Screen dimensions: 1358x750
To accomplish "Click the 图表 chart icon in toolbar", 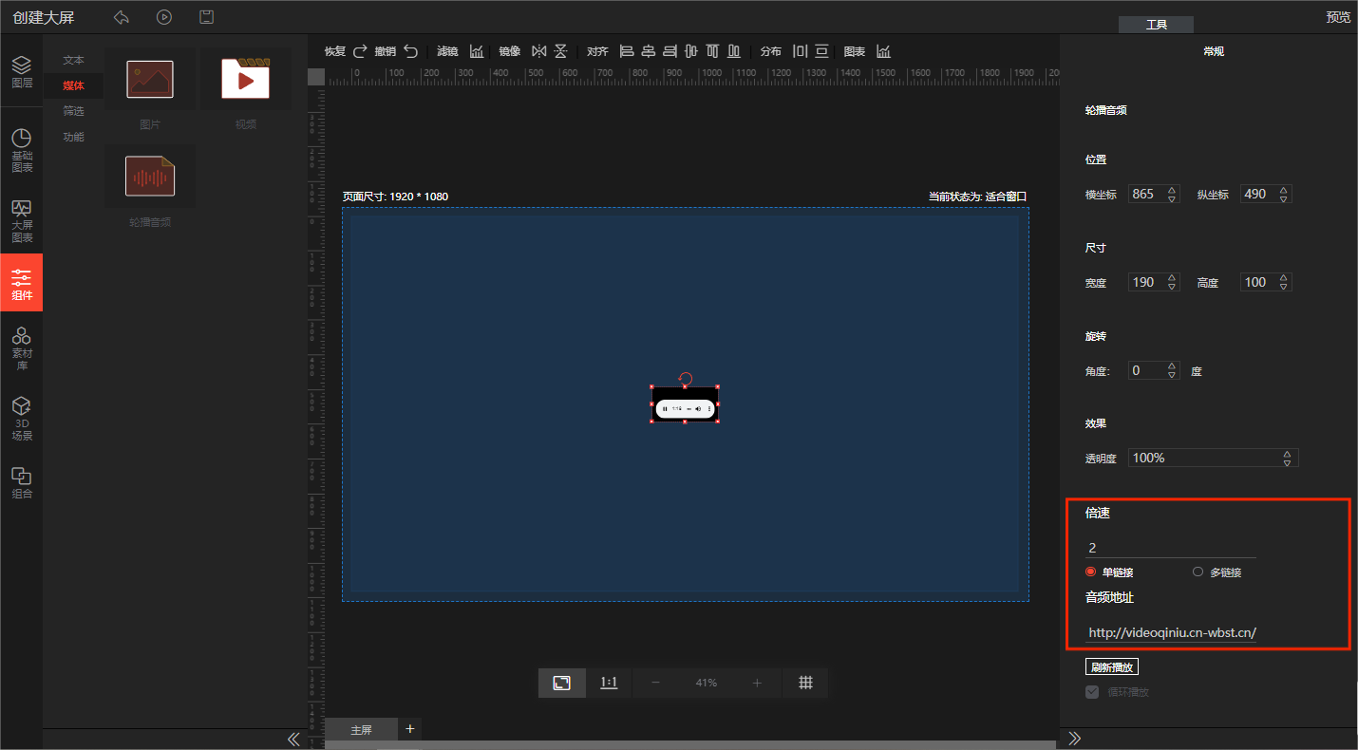I will pyautogui.click(x=883, y=51).
